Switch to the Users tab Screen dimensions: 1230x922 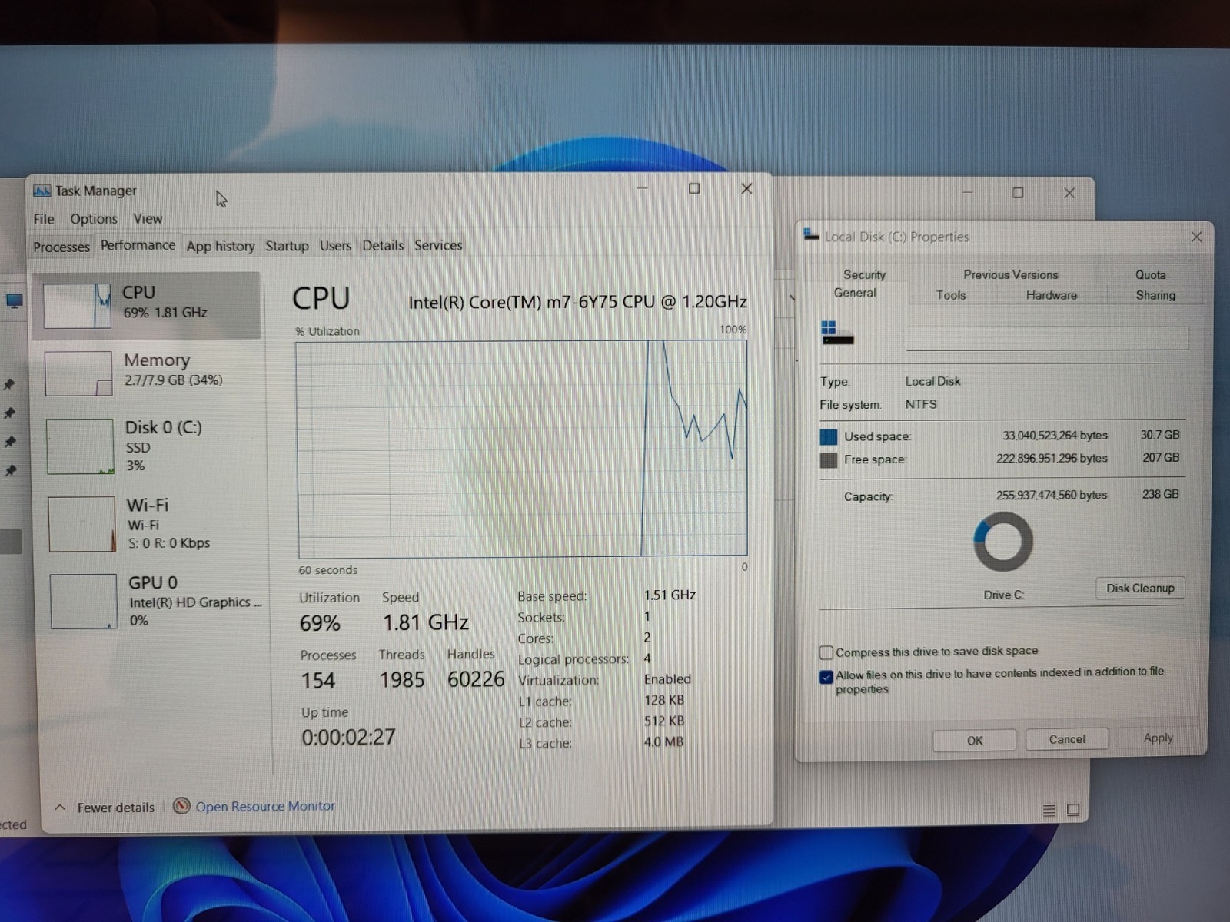[335, 246]
